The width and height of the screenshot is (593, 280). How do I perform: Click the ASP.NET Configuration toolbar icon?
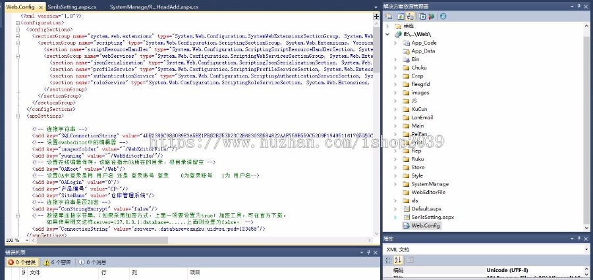point(431,16)
